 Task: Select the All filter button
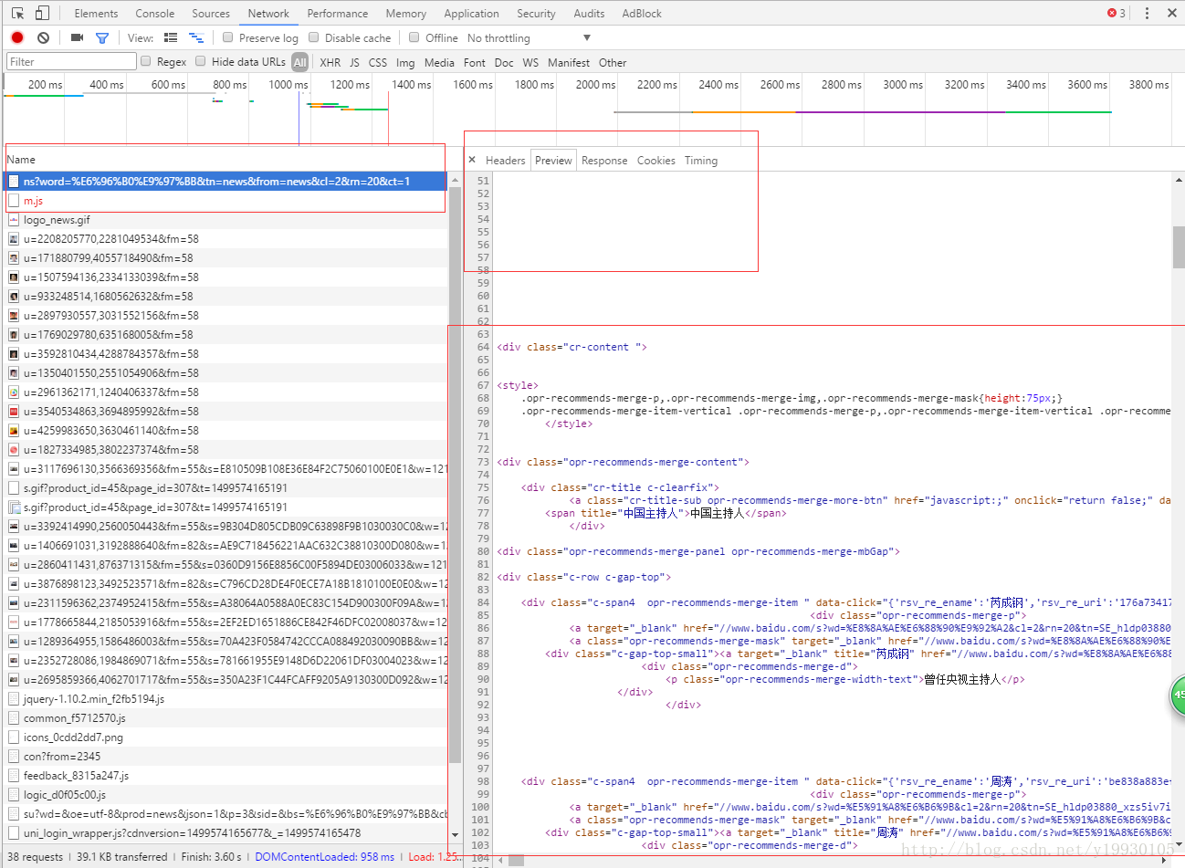[300, 62]
